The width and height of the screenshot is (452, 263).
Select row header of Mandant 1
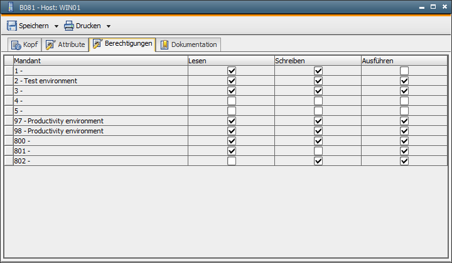coord(9,71)
